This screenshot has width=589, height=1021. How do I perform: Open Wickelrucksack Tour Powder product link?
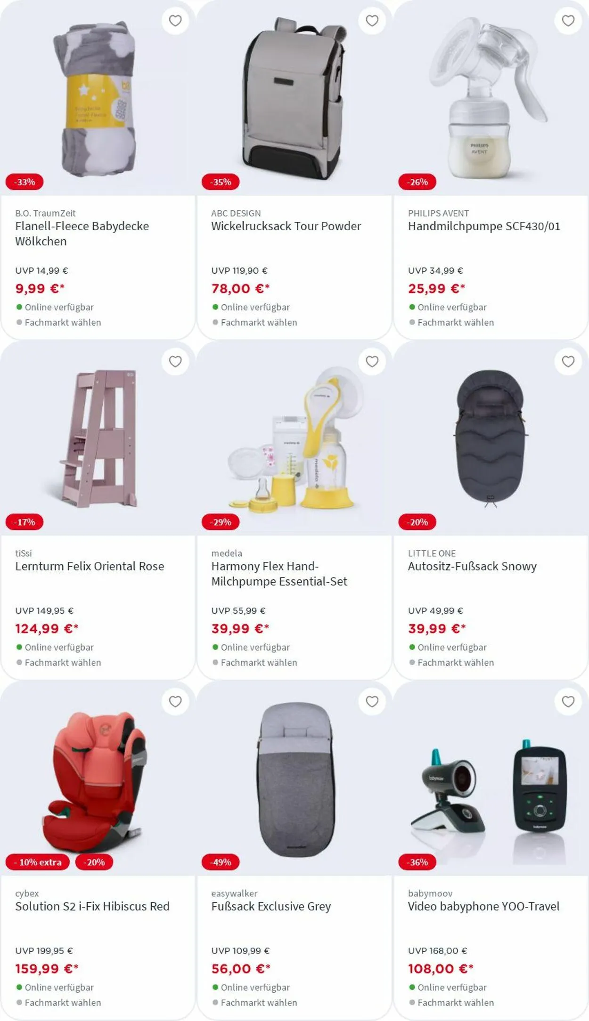(286, 226)
